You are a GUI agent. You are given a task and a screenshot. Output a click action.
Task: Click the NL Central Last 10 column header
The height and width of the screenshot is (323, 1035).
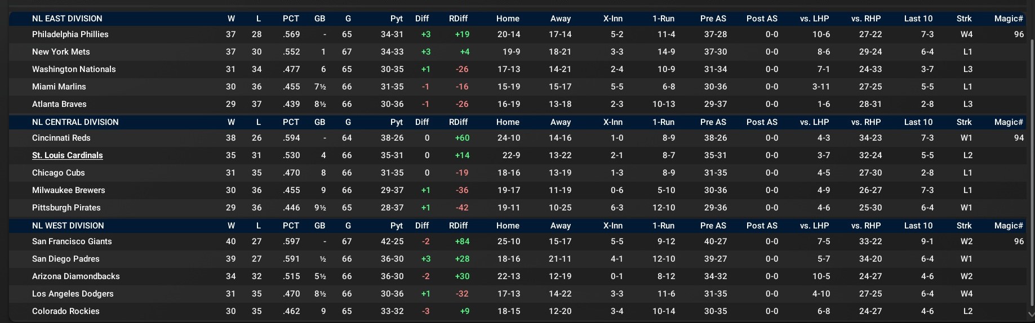(x=918, y=122)
